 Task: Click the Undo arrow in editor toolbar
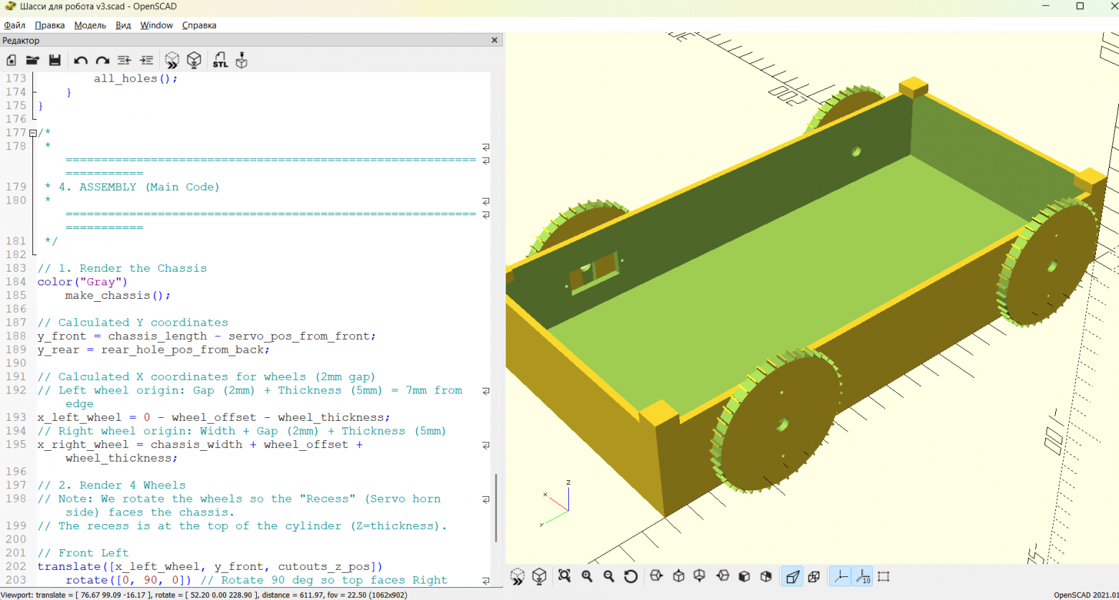[81, 60]
